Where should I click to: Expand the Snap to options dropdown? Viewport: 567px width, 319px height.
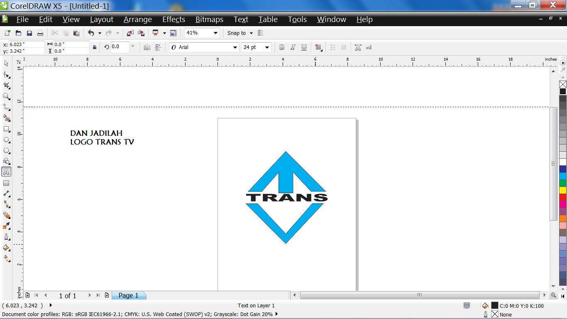[x=251, y=33]
